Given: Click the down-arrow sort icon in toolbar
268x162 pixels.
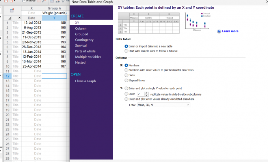Looking at the screenshot, I should [63, 1].
